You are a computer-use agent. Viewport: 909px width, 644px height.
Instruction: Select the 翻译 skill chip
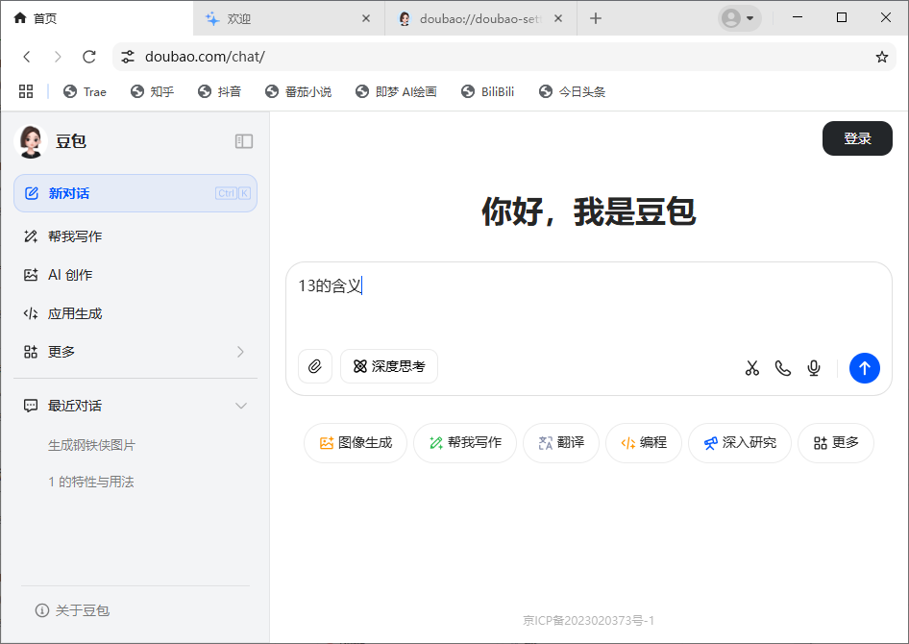(560, 443)
